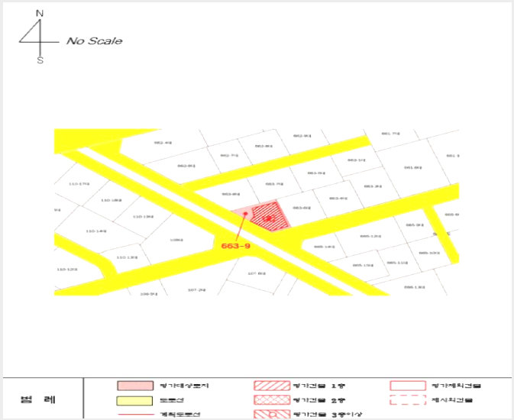This screenshot has height=420, width=514.
Task: Click the '평가건물 1층' legend text
Action: [319, 386]
